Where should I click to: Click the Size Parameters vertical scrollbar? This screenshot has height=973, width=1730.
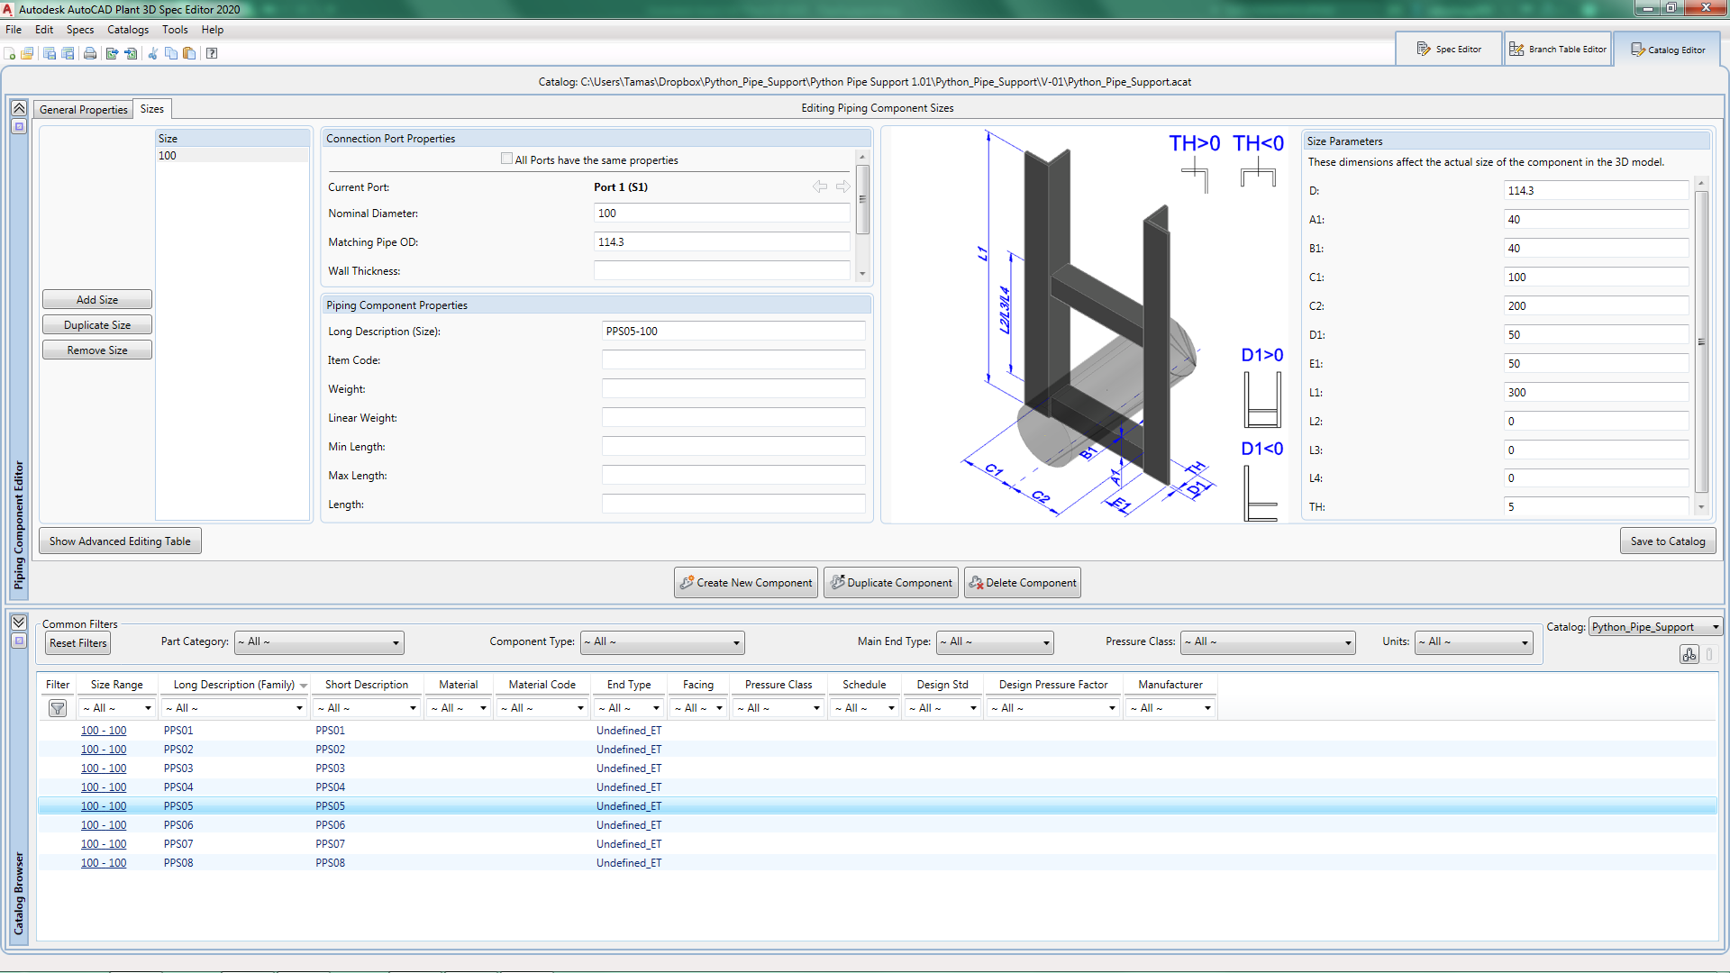(1701, 342)
